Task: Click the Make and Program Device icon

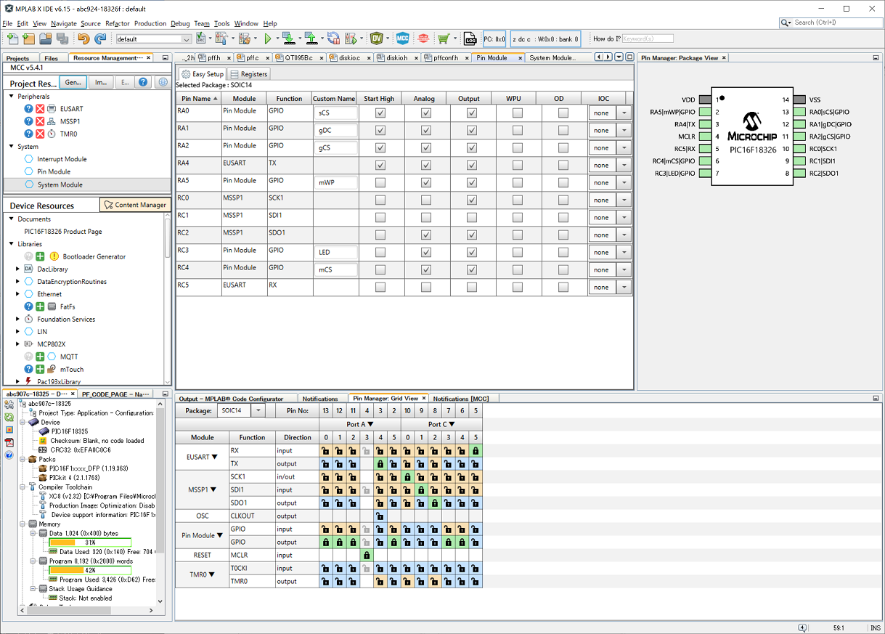Action: click(289, 38)
